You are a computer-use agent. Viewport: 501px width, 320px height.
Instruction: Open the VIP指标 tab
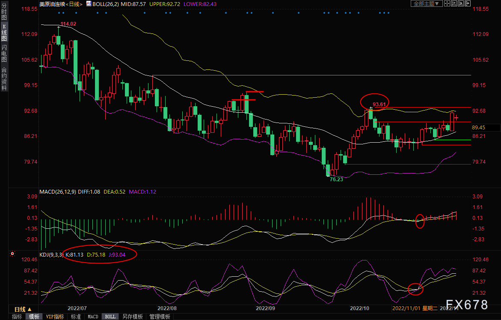(x=55, y=317)
